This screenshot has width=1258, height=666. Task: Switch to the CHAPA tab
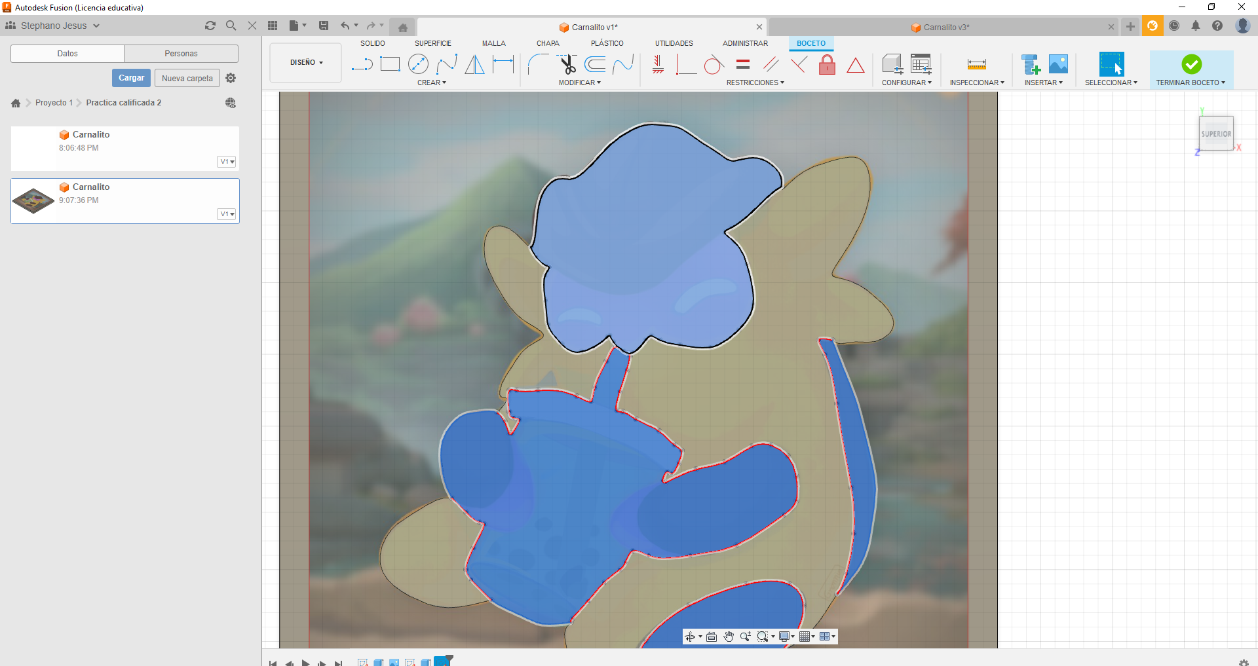click(548, 43)
